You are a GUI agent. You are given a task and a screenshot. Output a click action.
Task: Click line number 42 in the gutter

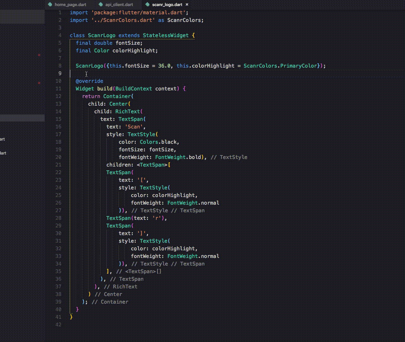tap(58, 325)
